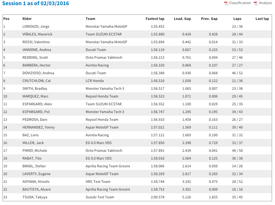Click the Classification PDF icon
The height and width of the screenshot is (205, 275).
[226, 3]
